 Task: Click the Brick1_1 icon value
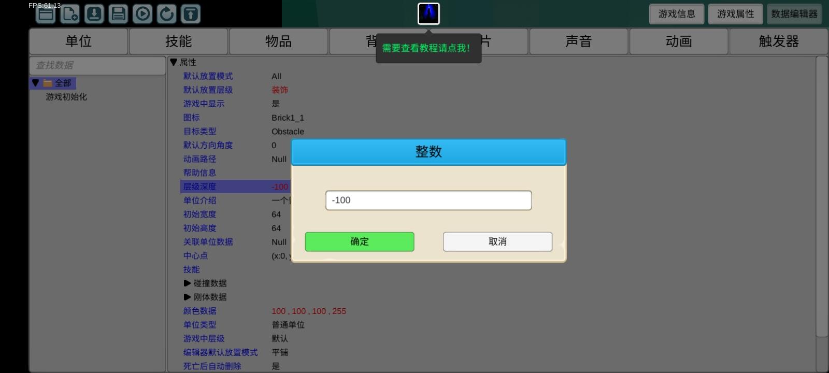point(288,118)
